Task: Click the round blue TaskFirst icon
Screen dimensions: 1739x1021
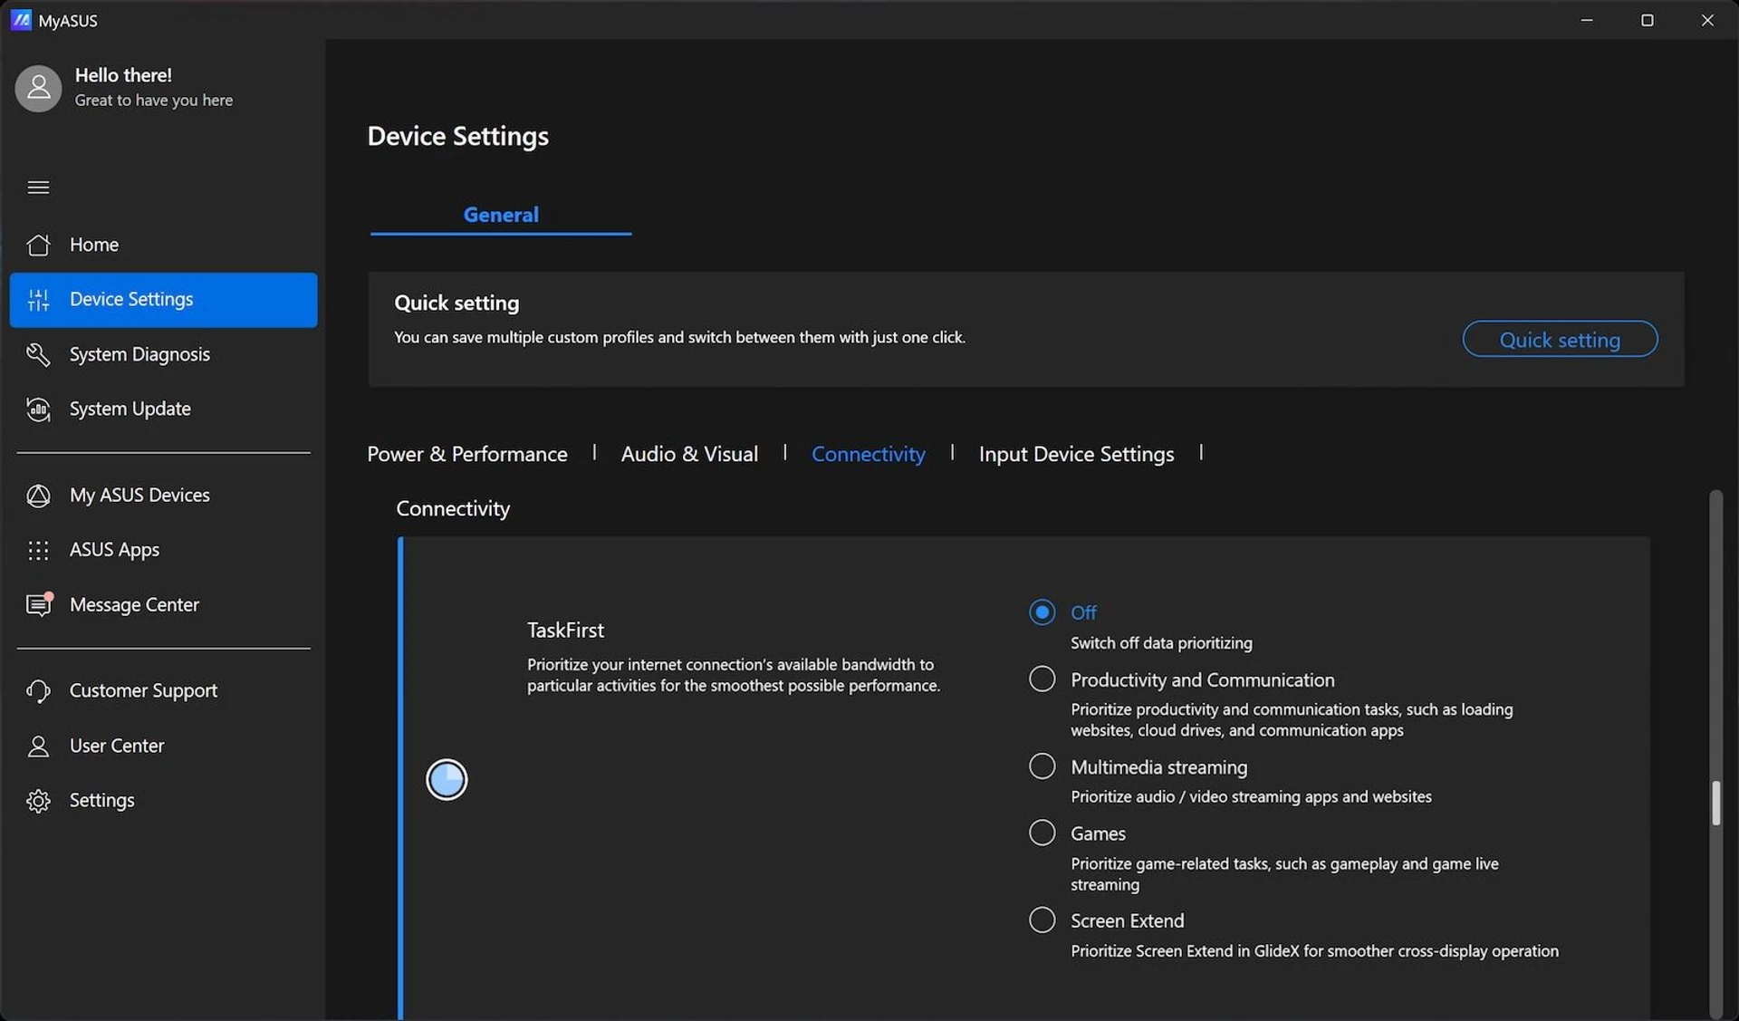Action: point(447,779)
